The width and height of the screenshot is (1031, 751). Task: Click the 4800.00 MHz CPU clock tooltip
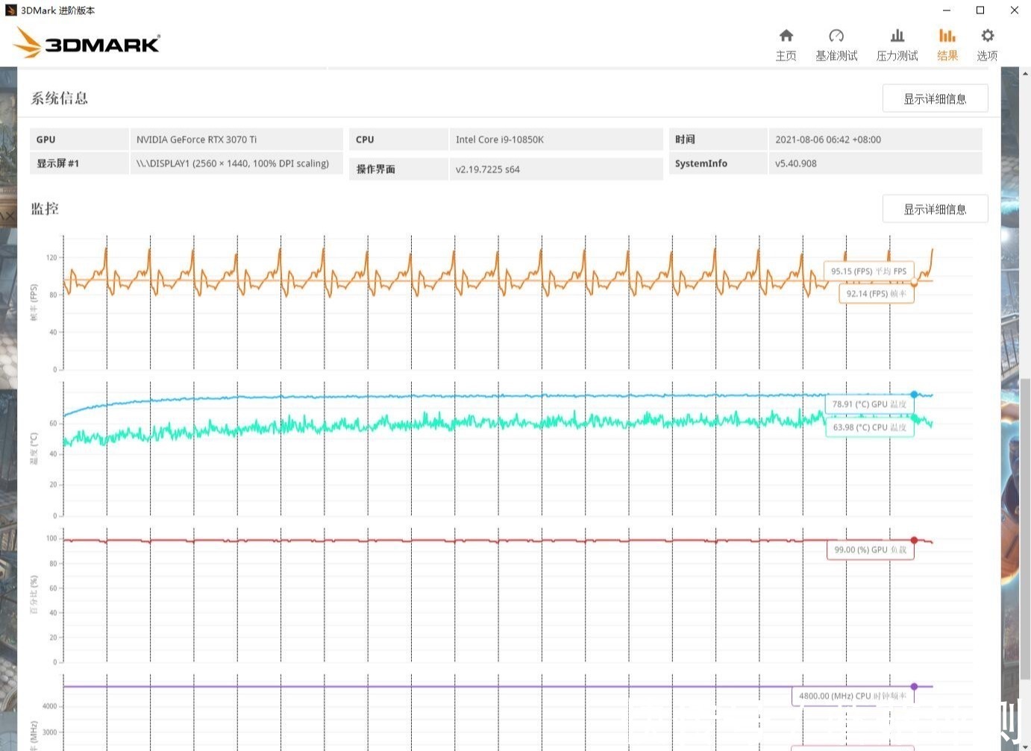click(853, 696)
